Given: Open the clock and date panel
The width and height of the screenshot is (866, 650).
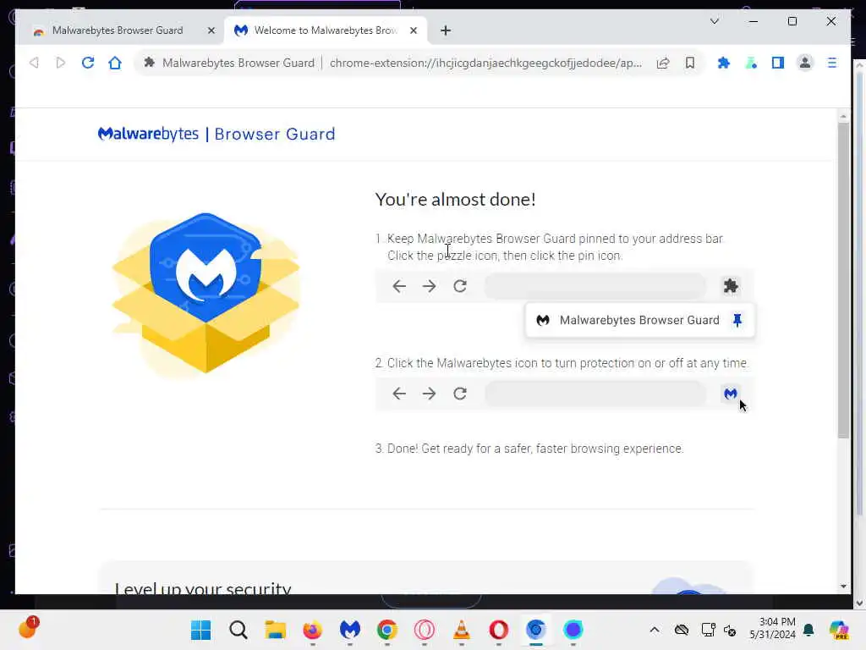Looking at the screenshot, I should [772, 629].
